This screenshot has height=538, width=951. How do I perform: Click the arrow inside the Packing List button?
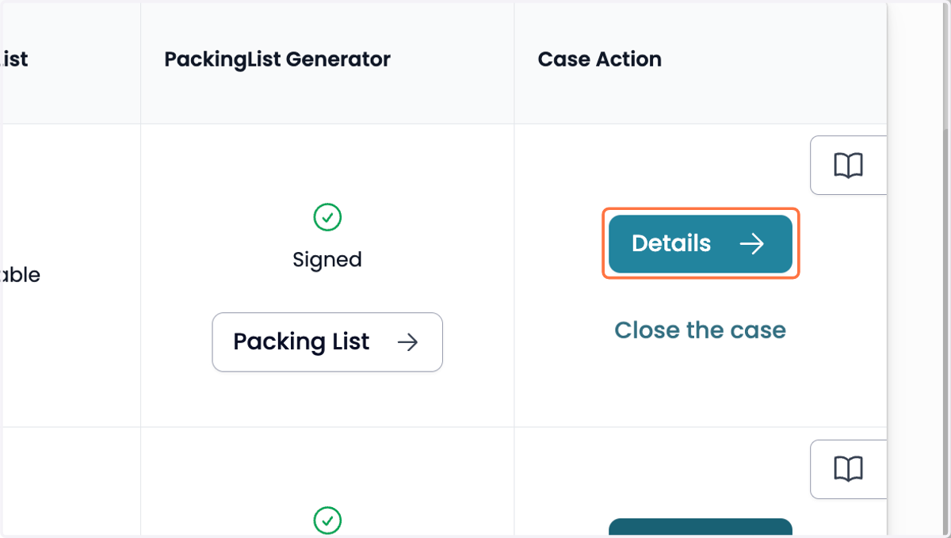click(407, 342)
